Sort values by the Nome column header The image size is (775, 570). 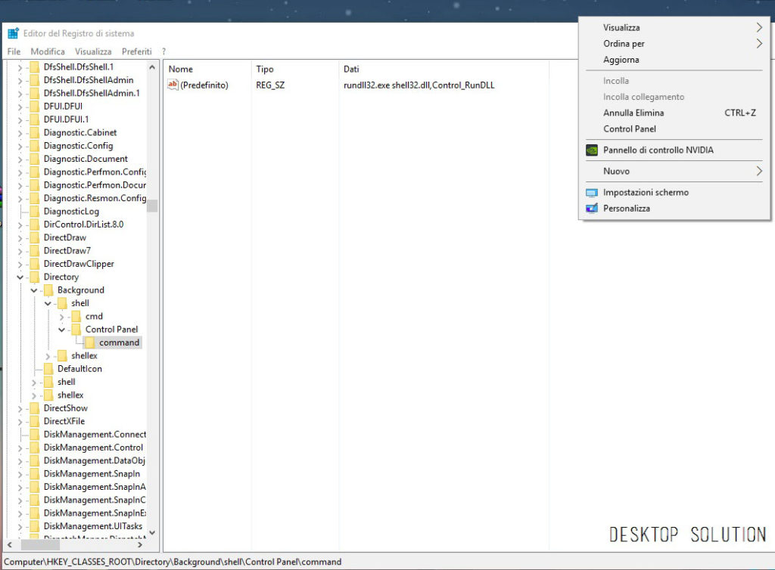[x=182, y=69]
